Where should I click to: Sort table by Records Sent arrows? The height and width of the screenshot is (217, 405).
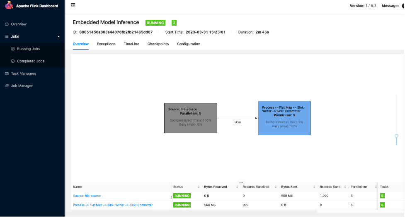[345, 187]
